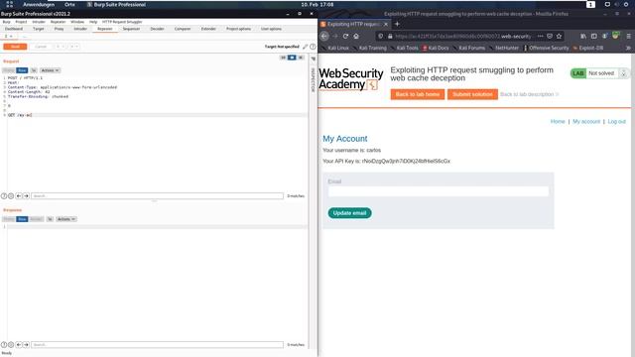Select tabbed layout toggle
Image resolution: width=635 pixels, height=357 pixels.
point(301,58)
